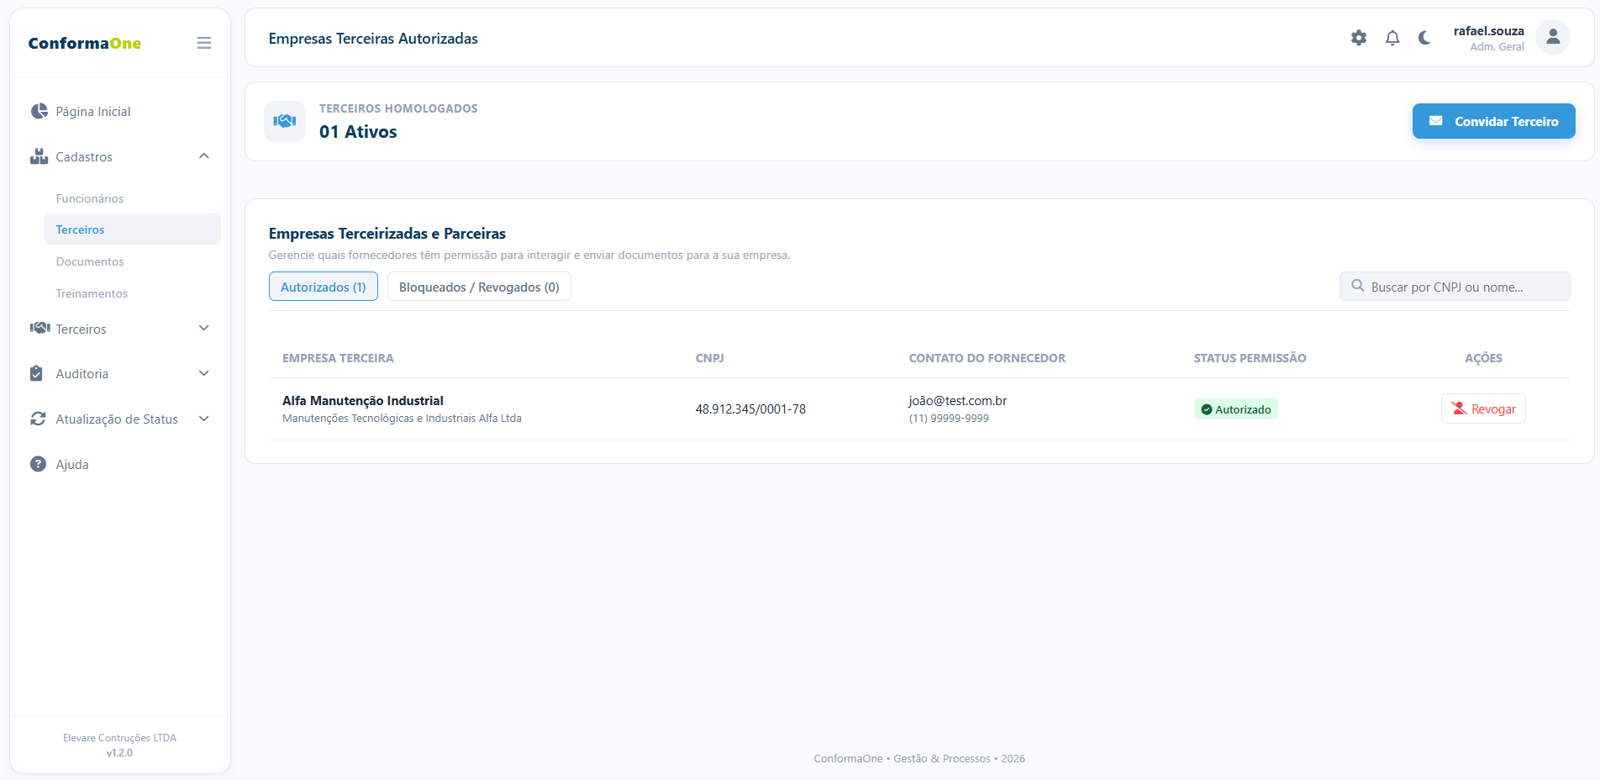This screenshot has height=780, width=1600.
Task: Select the Autorizados (1) tab
Action: coord(324,287)
